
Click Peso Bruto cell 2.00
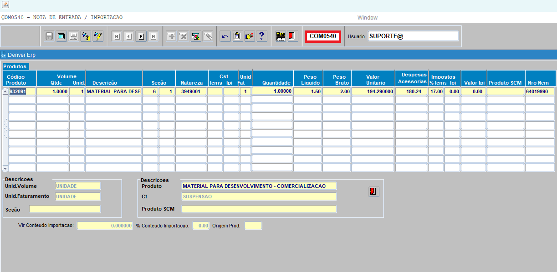337,91
